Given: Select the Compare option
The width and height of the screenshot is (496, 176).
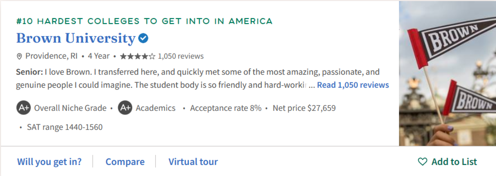Looking at the screenshot, I should 125,162.
